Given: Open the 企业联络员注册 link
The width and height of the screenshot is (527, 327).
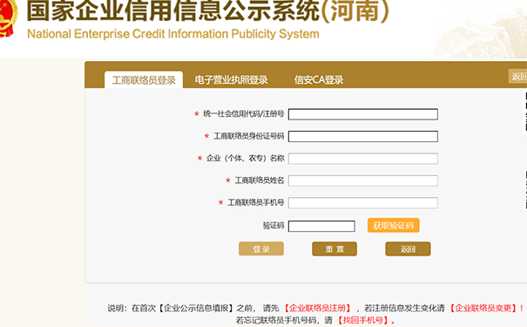Looking at the screenshot, I should coord(318,308).
